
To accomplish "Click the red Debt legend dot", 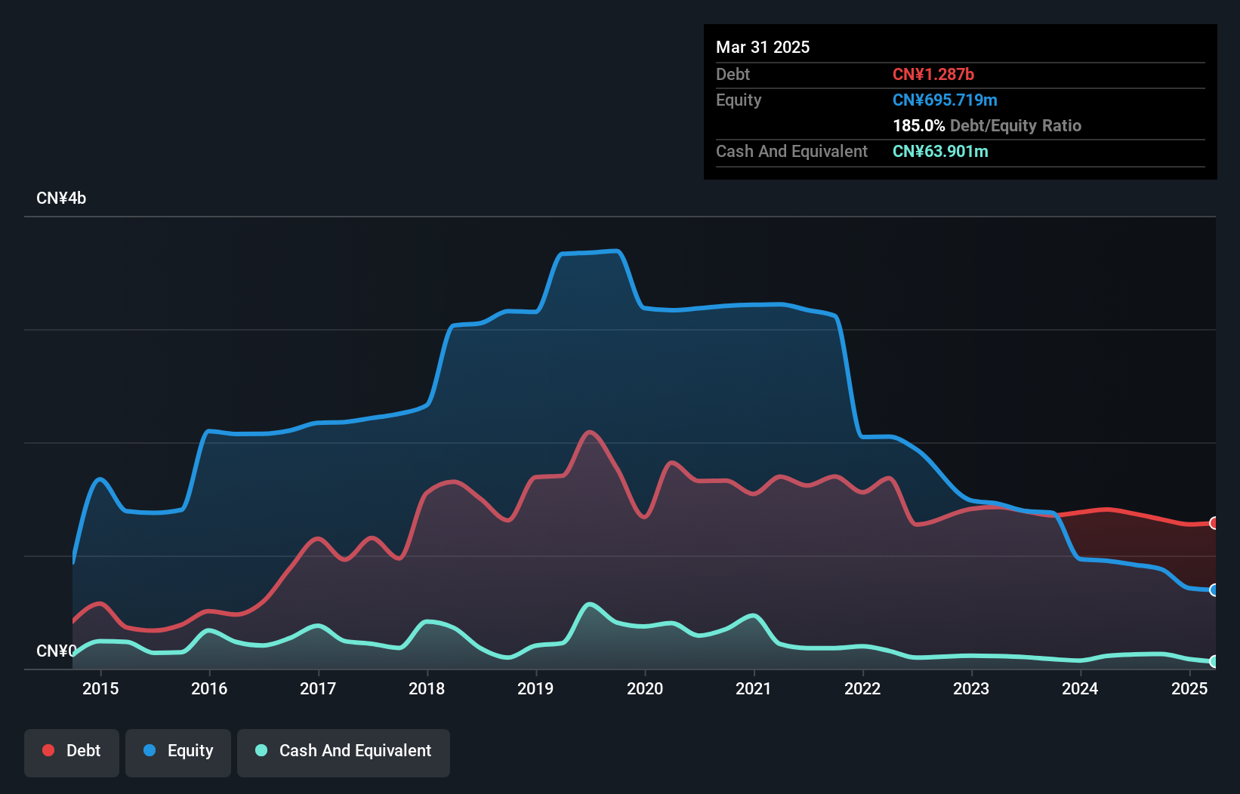I will (48, 750).
